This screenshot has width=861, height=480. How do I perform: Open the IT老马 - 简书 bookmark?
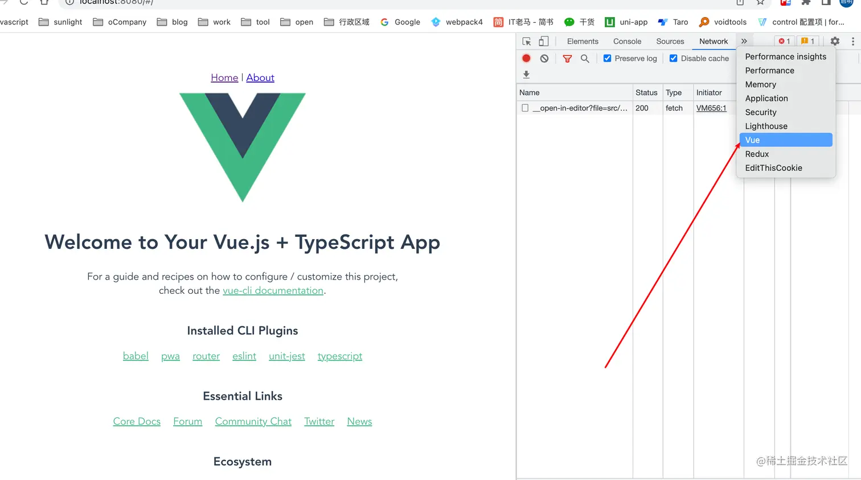click(523, 22)
